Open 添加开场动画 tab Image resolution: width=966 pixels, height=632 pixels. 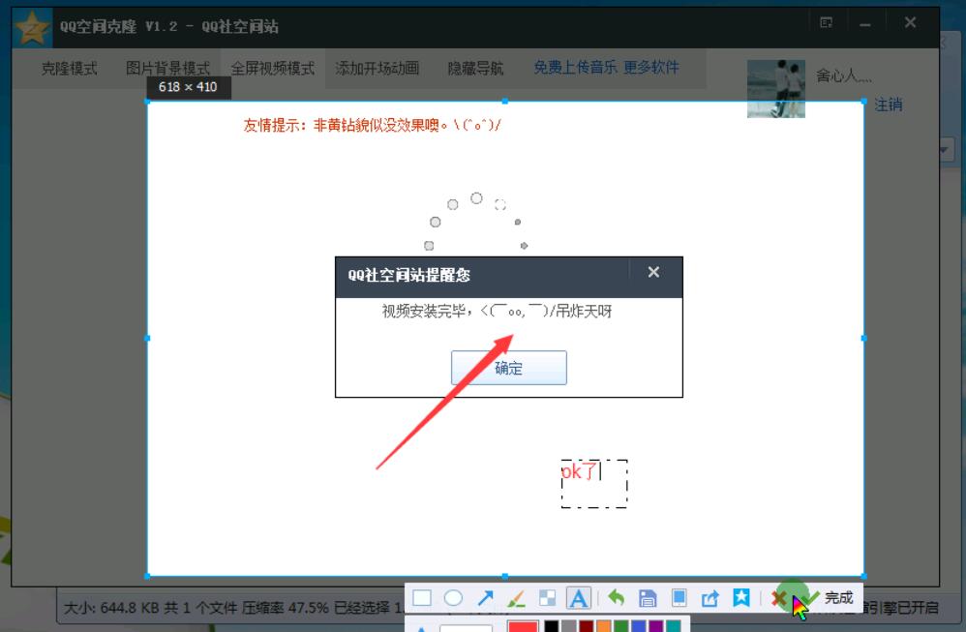(377, 68)
